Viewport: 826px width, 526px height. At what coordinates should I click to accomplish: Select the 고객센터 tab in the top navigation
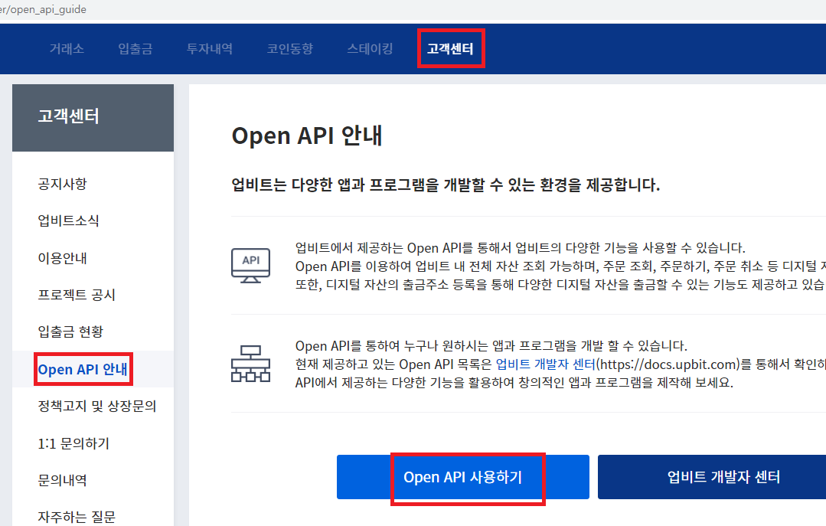(x=450, y=49)
